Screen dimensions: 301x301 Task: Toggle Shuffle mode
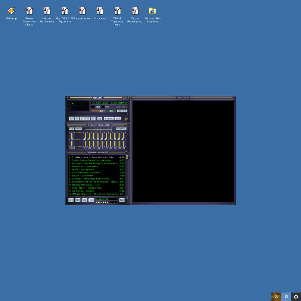tap(109, 119)
